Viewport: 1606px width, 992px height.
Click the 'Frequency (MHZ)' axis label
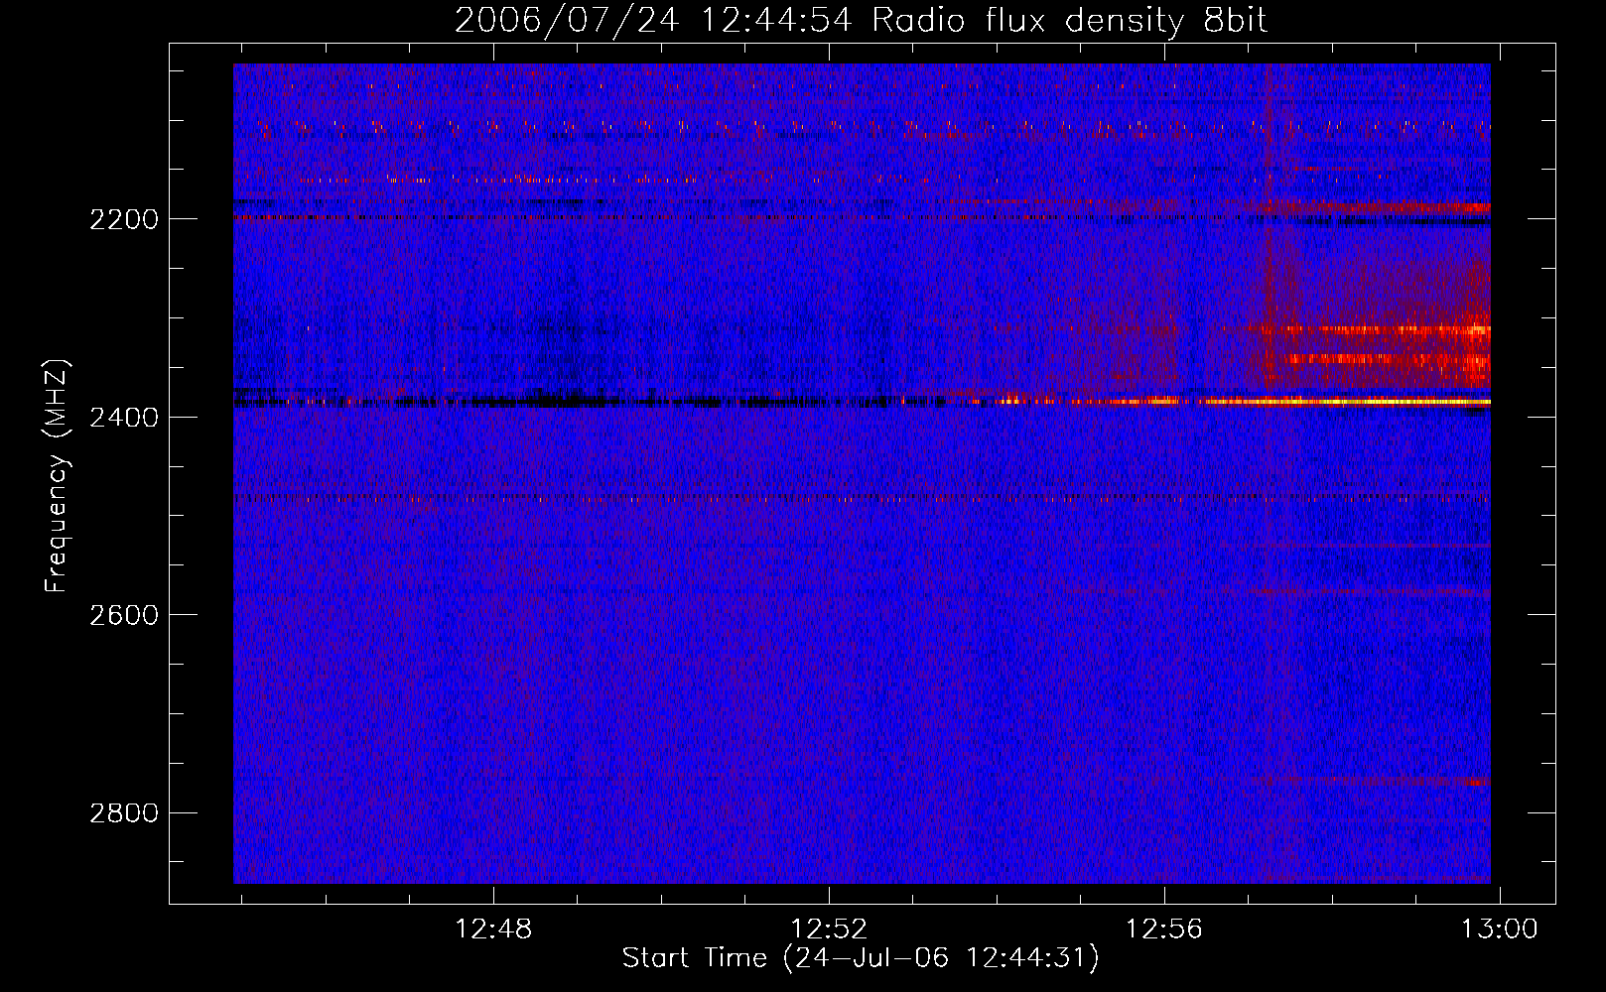(x=57, y=476)
